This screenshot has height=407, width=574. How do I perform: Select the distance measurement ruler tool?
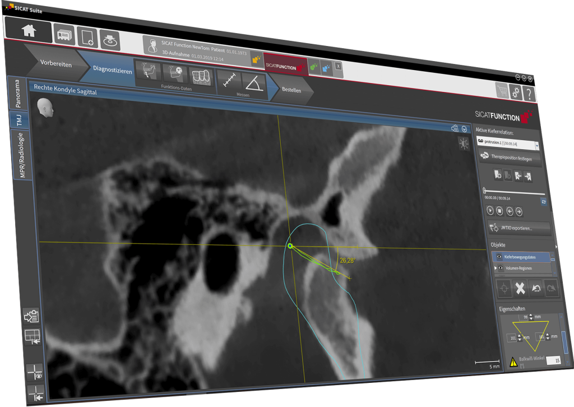229,80
